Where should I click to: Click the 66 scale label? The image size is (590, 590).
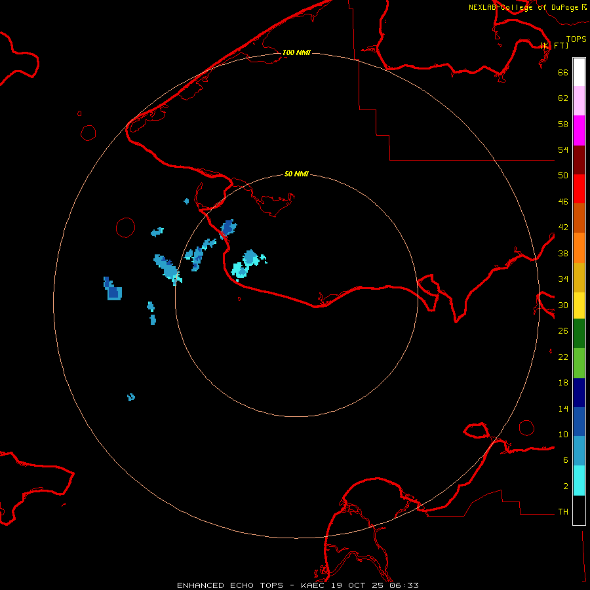[x=563, y=72]
